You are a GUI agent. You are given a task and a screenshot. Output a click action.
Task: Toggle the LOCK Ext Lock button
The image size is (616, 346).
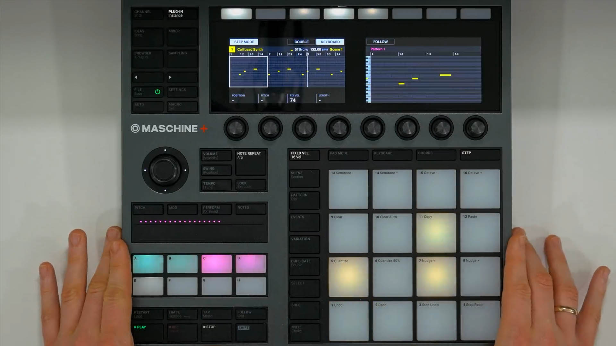click(251, 185)
